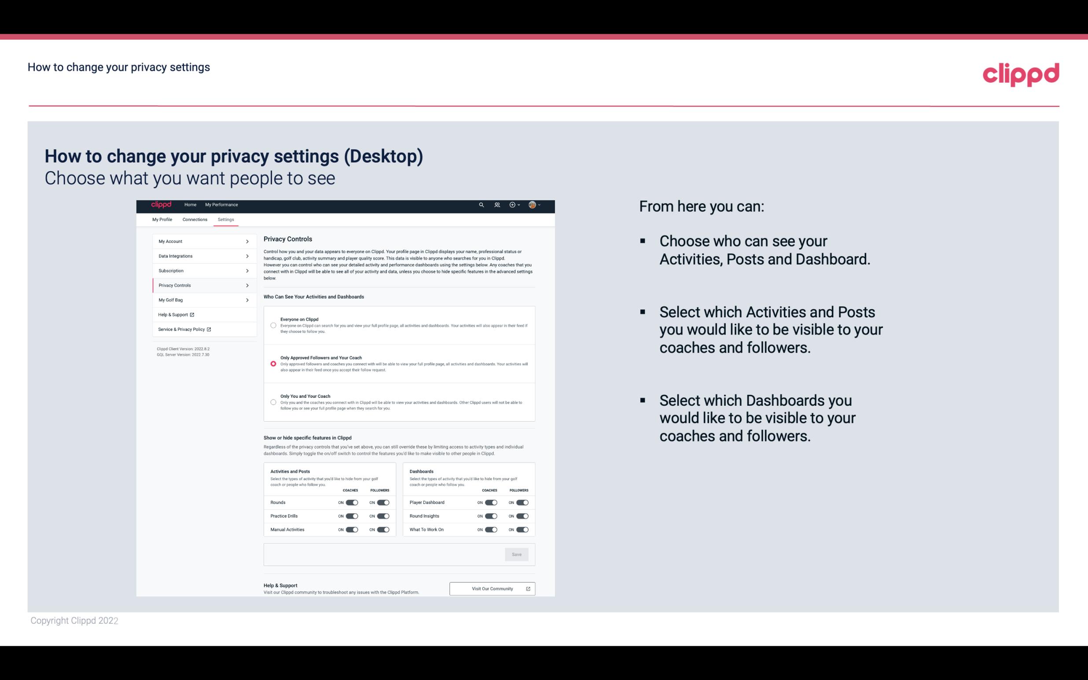Click the Visit Our Community button
Screen dimensions: 1088x680
click(491, 588)
